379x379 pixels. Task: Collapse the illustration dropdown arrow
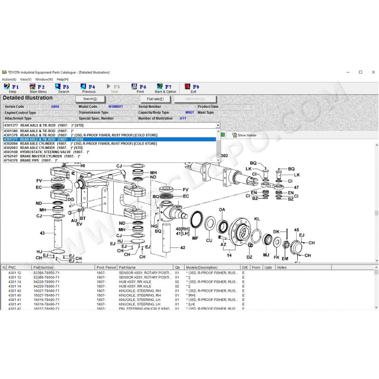point(218,126)
